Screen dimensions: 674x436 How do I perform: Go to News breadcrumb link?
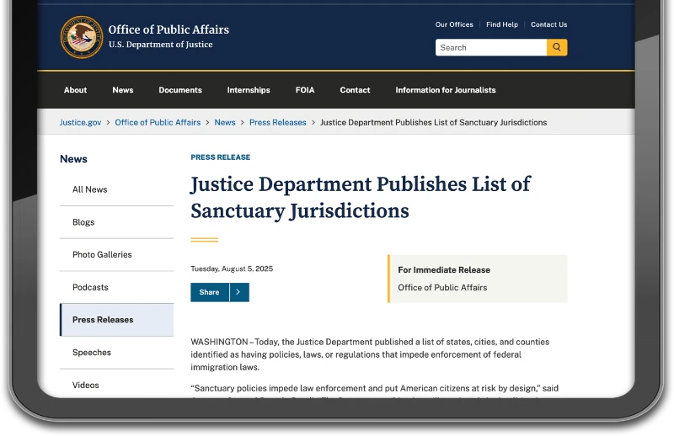(225, 122)
